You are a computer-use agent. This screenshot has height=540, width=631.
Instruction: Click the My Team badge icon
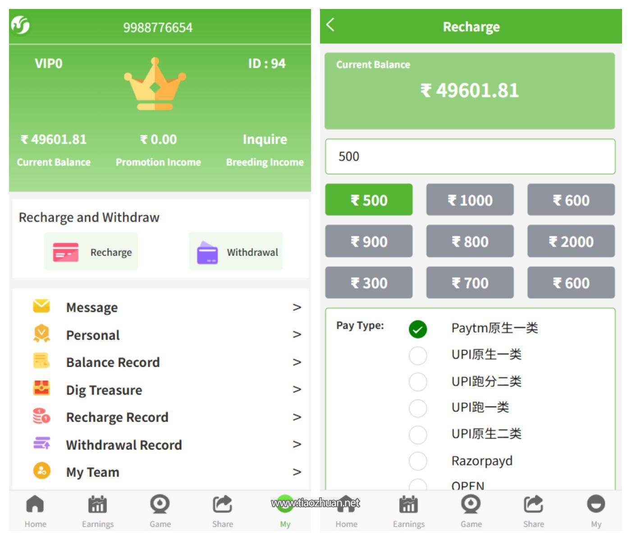point(41,471)
